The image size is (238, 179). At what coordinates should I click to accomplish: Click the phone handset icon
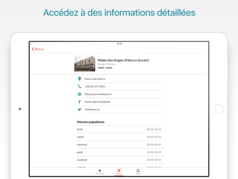(79, 86)
